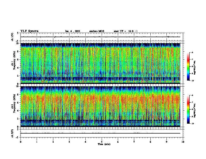The image size is (206, 159).
Task: Click inside the ch.1 spectrogram panel
Action: [100, 63]
